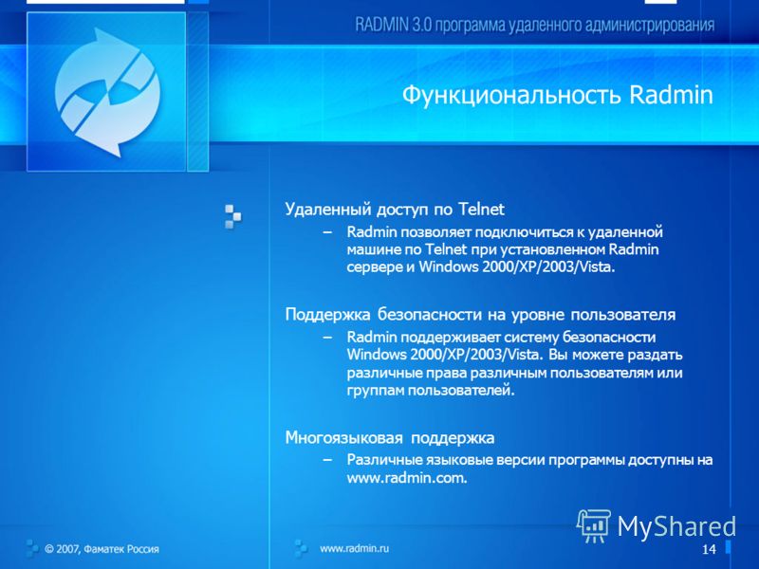Click the Radmin circular arrows logo
Image resolution: width=759 pixels, height=569 pixels.
click(x=107, y=92)
